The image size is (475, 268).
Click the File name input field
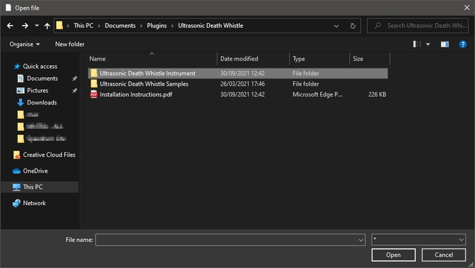pyautogui.click(x=227, y=239)
